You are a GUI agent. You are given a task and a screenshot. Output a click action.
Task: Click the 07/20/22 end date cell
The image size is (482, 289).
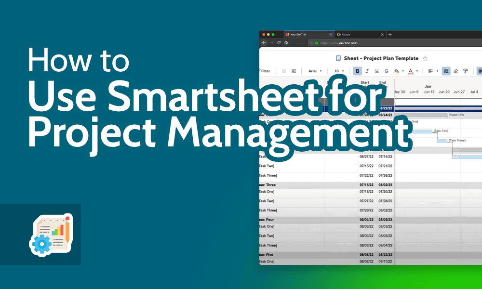click(x=386, y=192)
